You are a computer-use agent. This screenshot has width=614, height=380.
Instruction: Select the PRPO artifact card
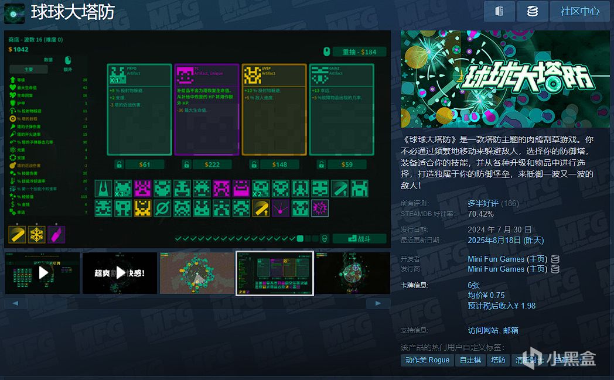tap(139, 109)
